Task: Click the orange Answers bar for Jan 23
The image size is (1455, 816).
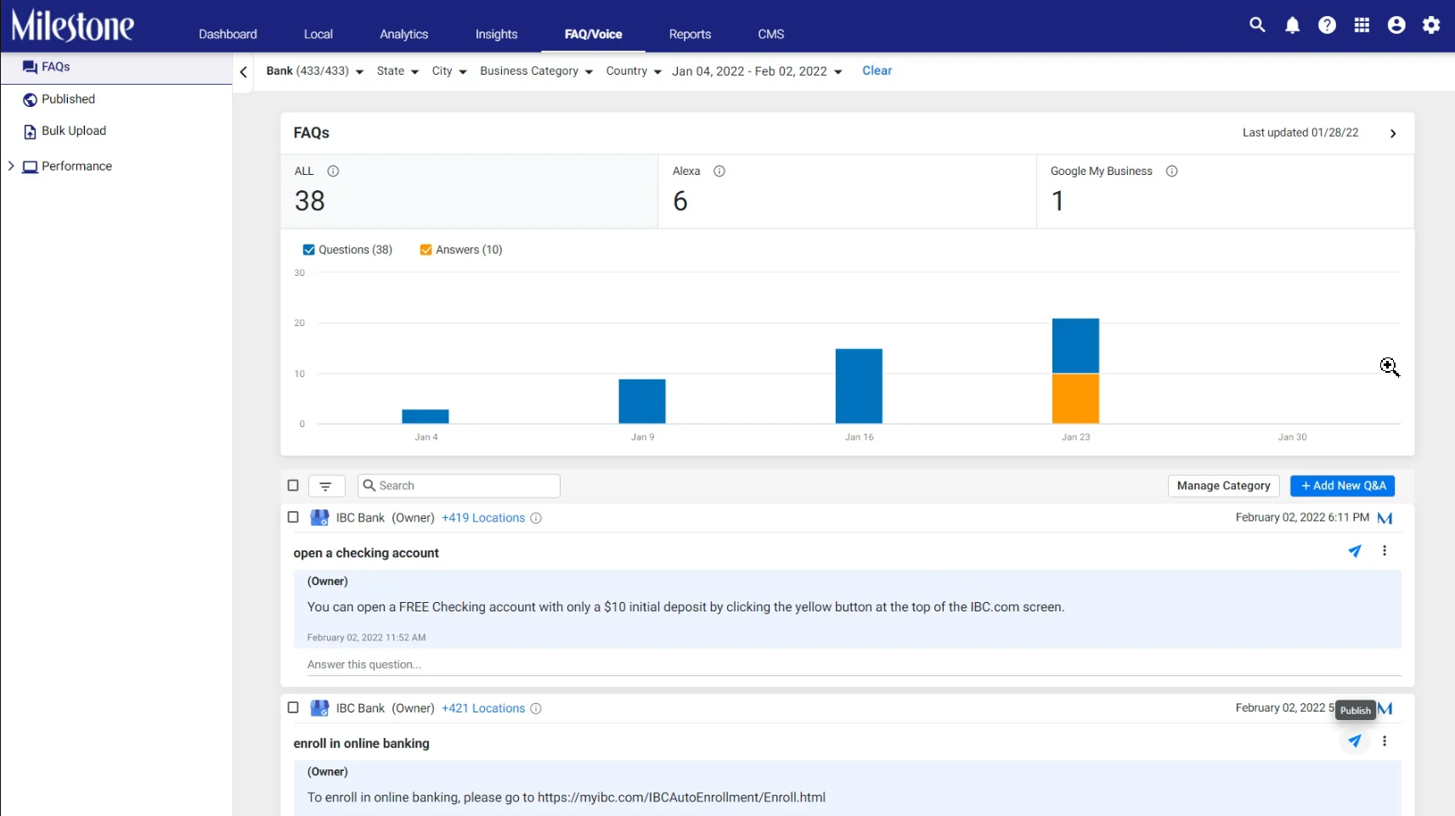Action: click(1075, 398)
